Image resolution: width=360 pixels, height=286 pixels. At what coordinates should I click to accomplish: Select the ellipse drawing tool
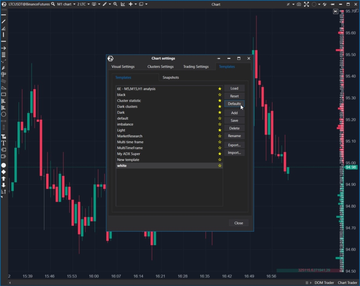click(x=3, y=114)
